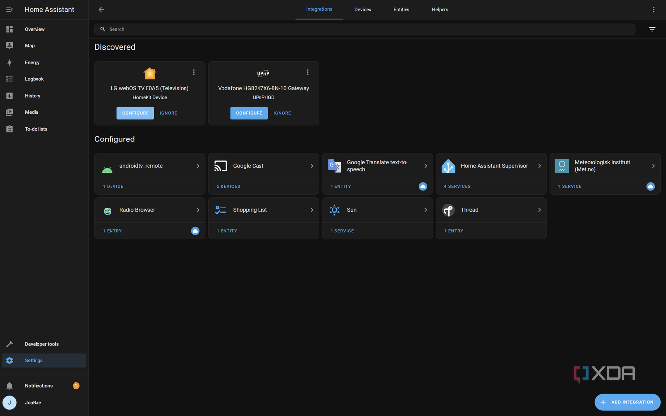This screenshot has height=416, width=666.
Task: Expand Google Translate text-to-speech chevron
Action: click(426, 166)
